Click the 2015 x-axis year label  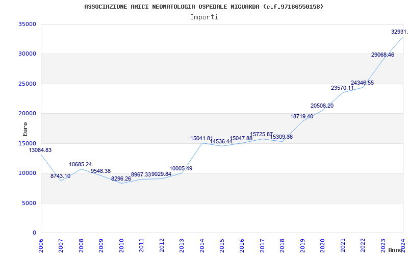222,245
